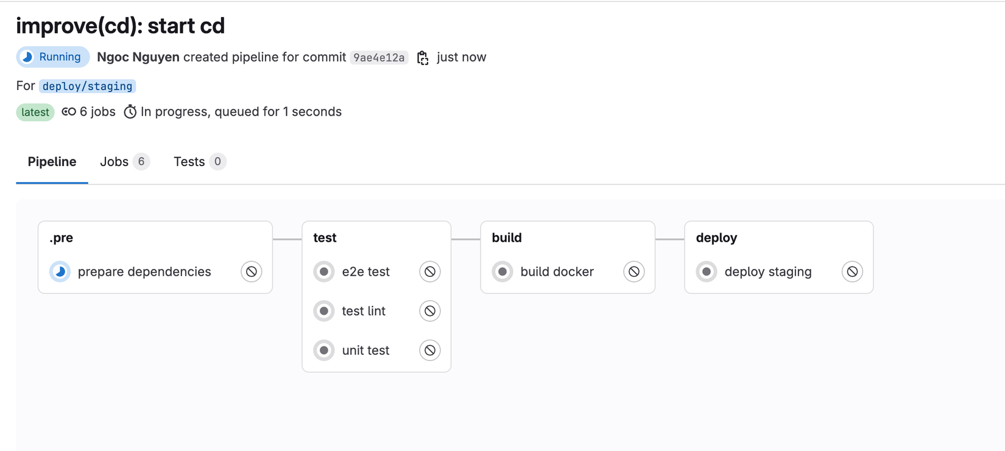Open the test lint job
Screen dimensions: 1005x451
click(364, 311)
